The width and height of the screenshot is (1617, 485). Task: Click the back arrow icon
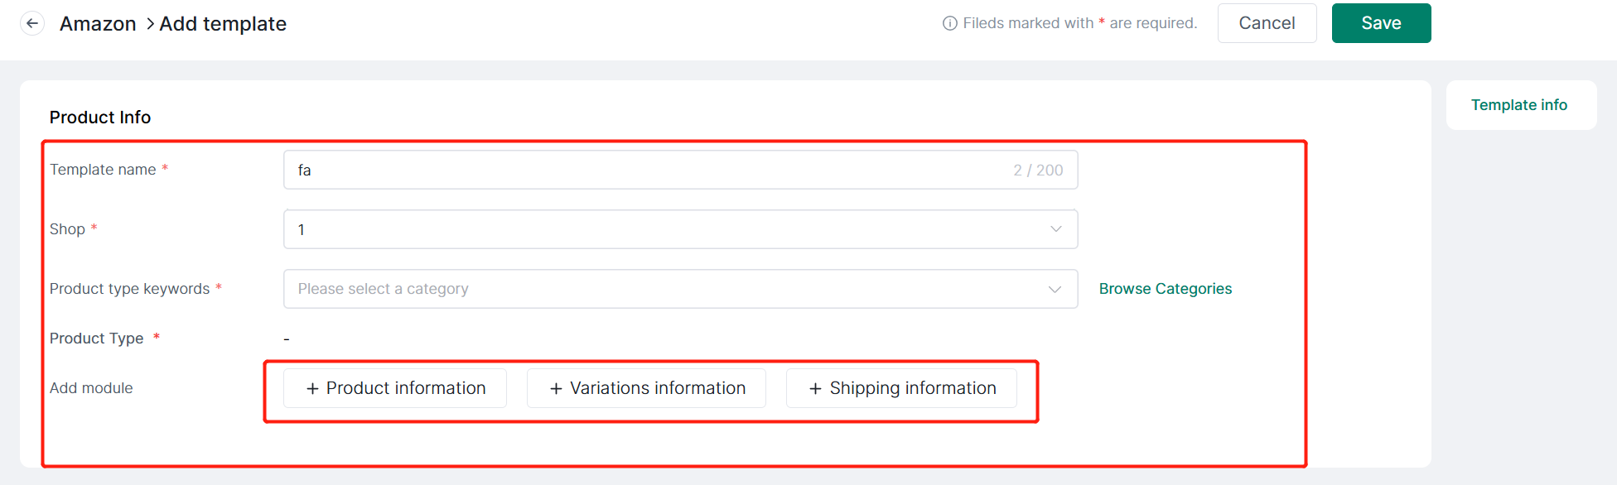click(x=32, y=23)
